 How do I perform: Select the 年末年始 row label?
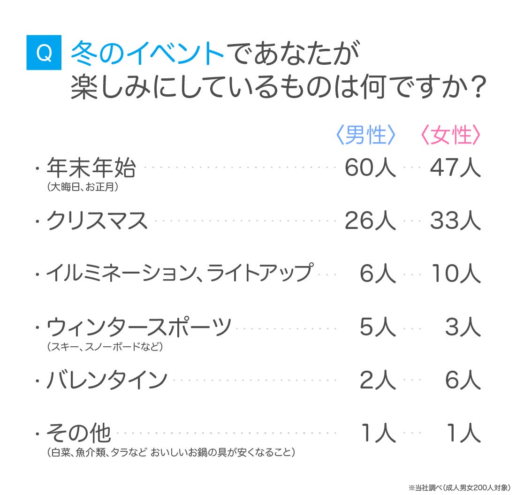click(91, 168)
